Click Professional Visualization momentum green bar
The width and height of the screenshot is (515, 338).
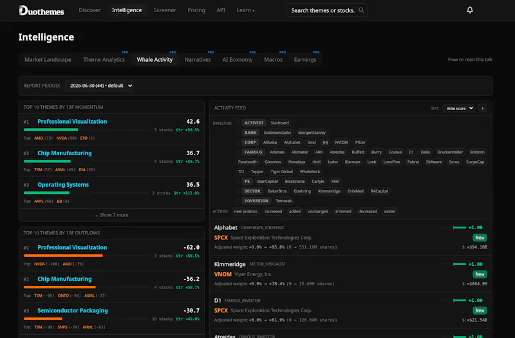[51, 130]
